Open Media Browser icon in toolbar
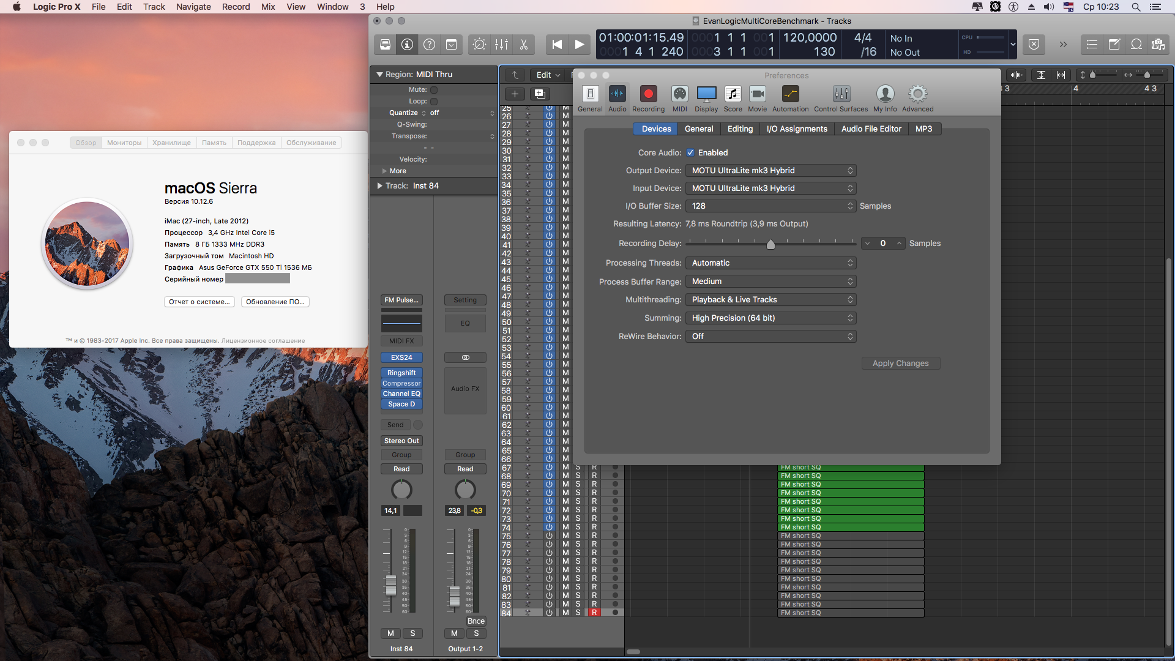Viewport: 1175px width, 661px height. click(x=1158, y=45)
